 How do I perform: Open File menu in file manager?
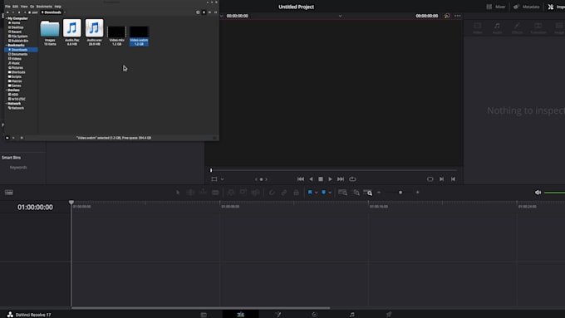click(x=7, y=7)
